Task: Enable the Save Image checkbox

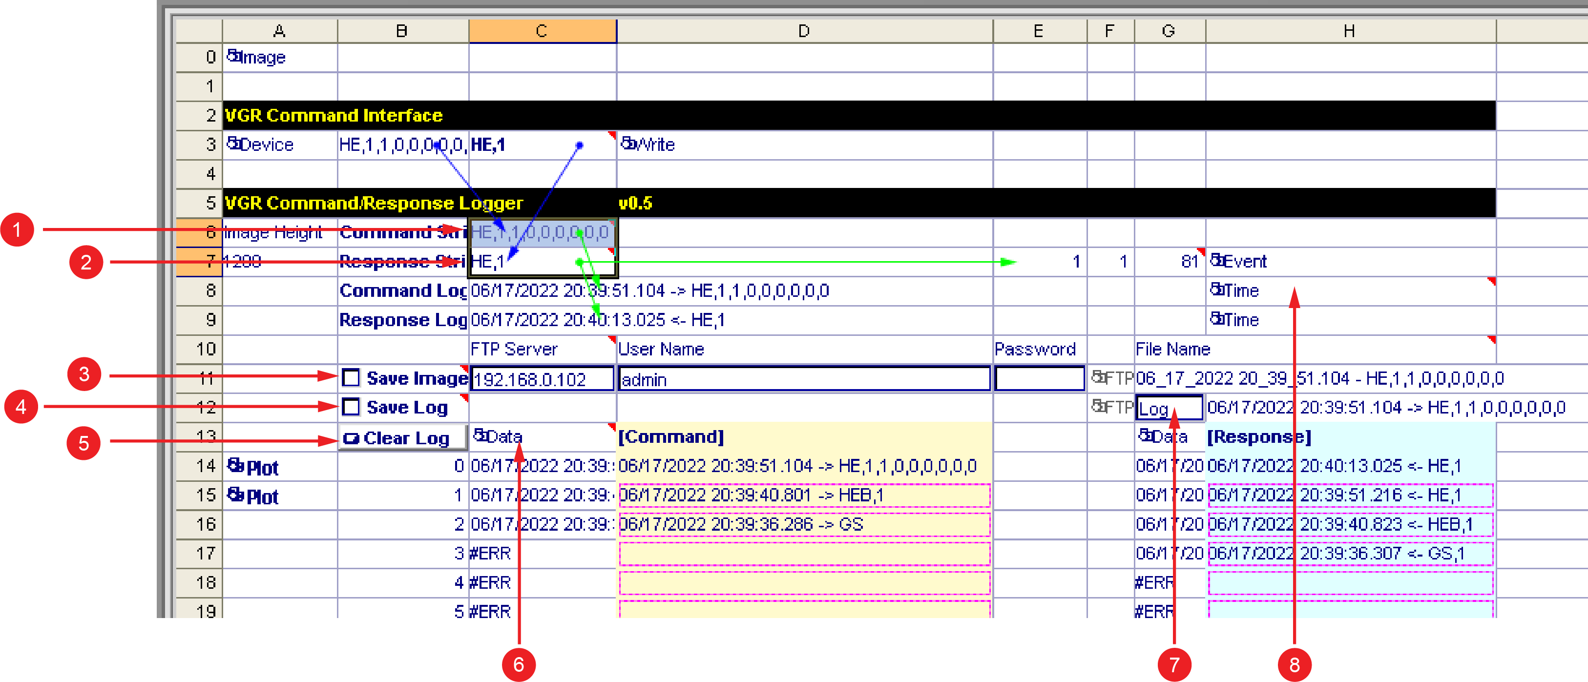Action: pyautogui.click(x=351, y=378)
